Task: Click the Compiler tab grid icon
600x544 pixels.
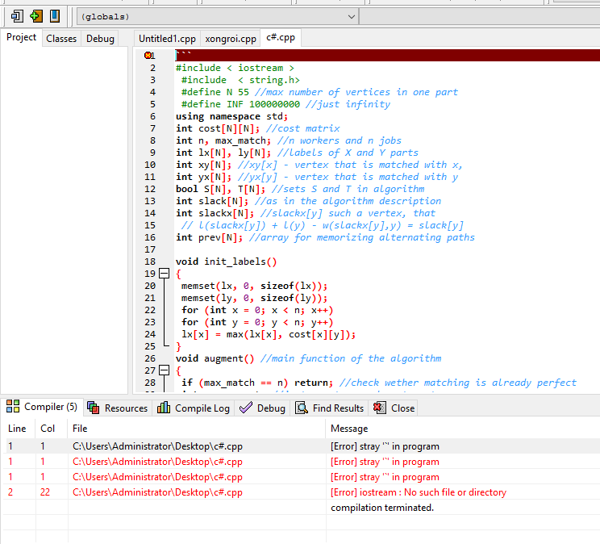Action: click(13, 406)
